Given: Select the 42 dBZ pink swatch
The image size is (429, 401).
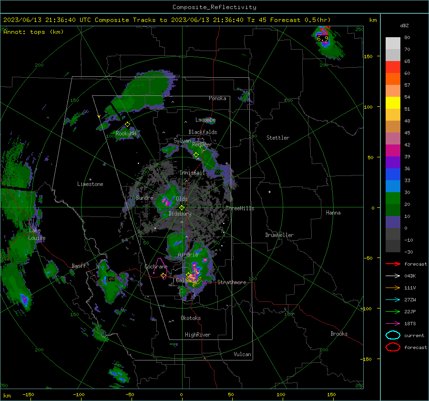Looking at the screenshot, I should 393,138.
